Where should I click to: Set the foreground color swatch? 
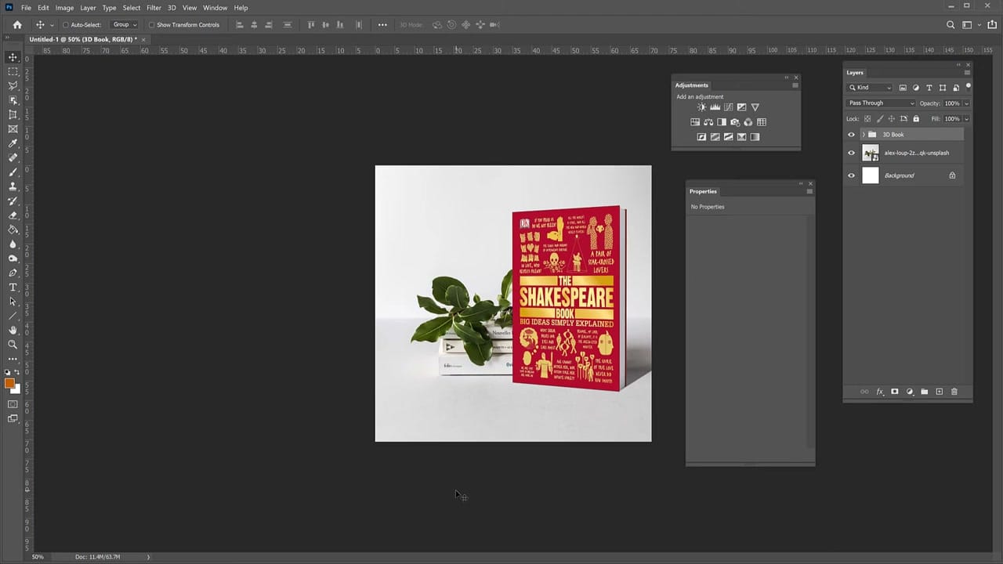pyautogui.click(x=9, y=381)
